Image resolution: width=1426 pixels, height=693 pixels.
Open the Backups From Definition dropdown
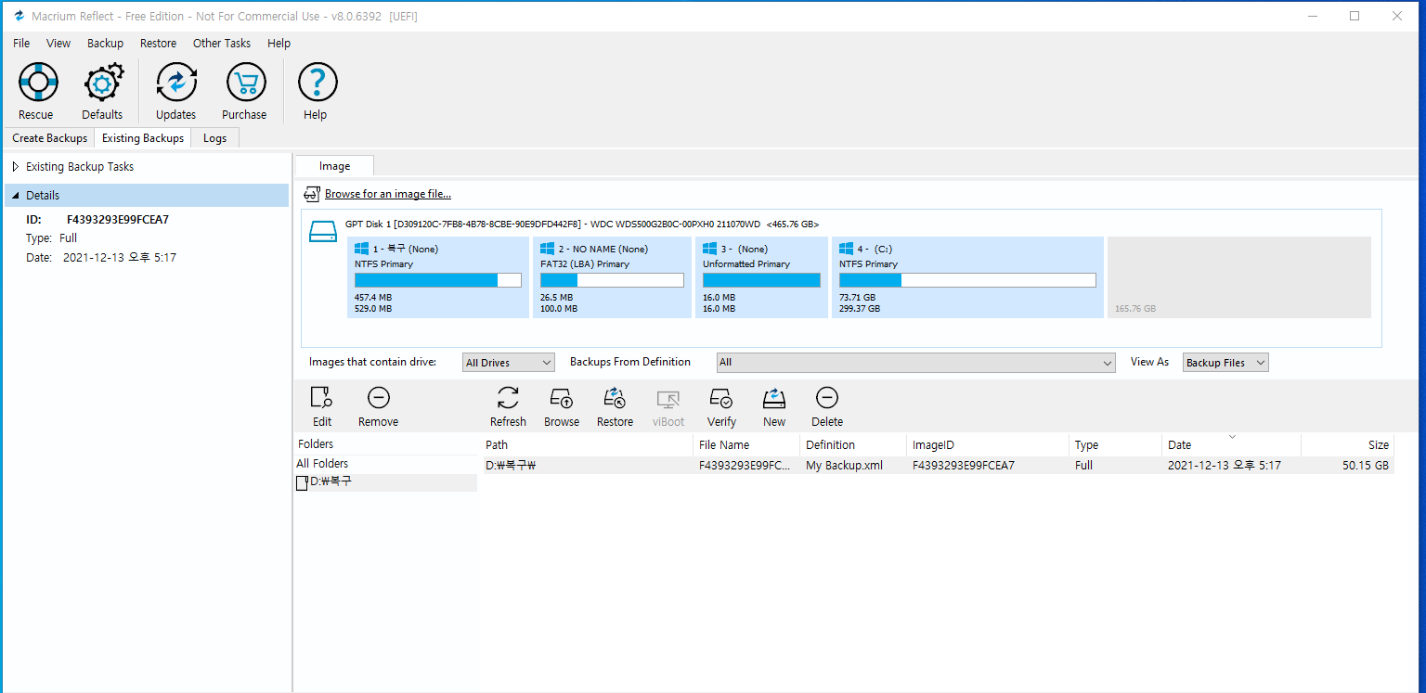click(x=915, y=362)
